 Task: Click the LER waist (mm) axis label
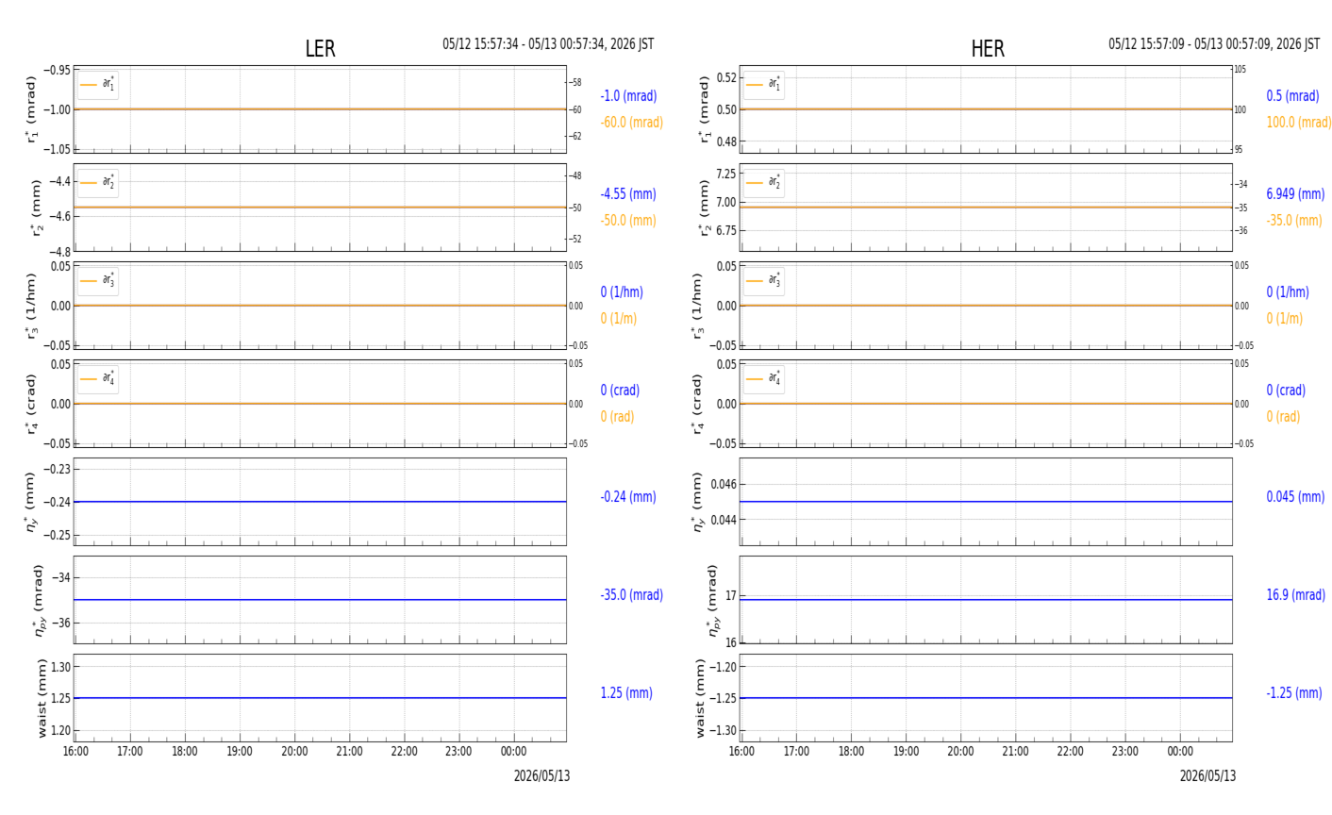41,698
